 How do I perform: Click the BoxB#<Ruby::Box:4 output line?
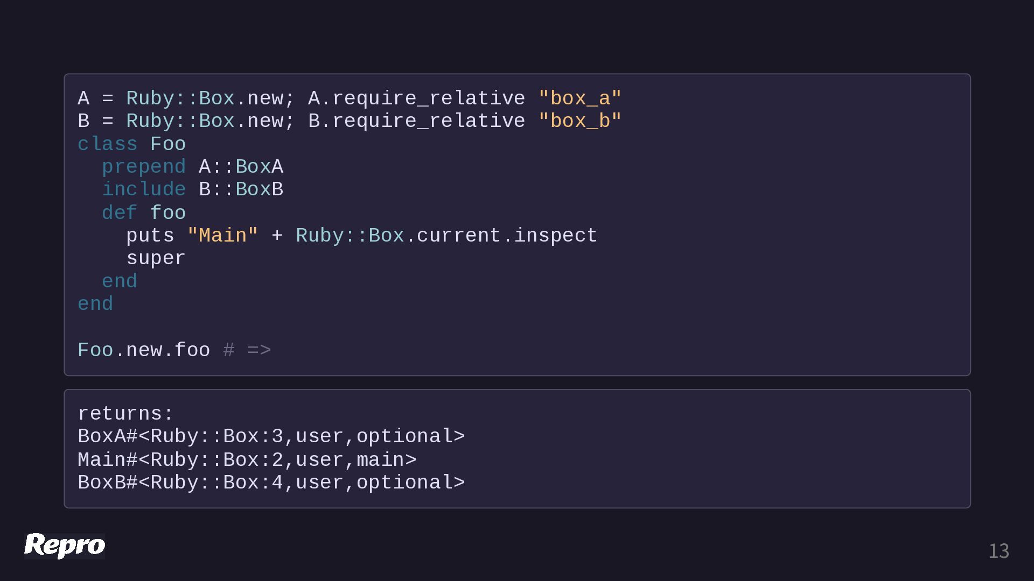click(x=271, y=483)
